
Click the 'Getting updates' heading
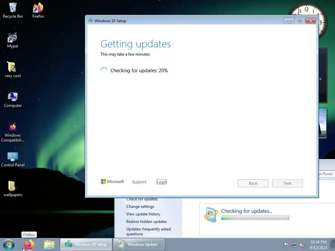(x=135, y=44)
